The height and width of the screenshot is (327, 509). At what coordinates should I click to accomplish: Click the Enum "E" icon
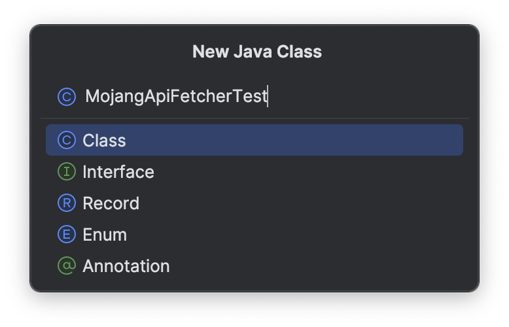pyautogui.click(x=66, y=235)
